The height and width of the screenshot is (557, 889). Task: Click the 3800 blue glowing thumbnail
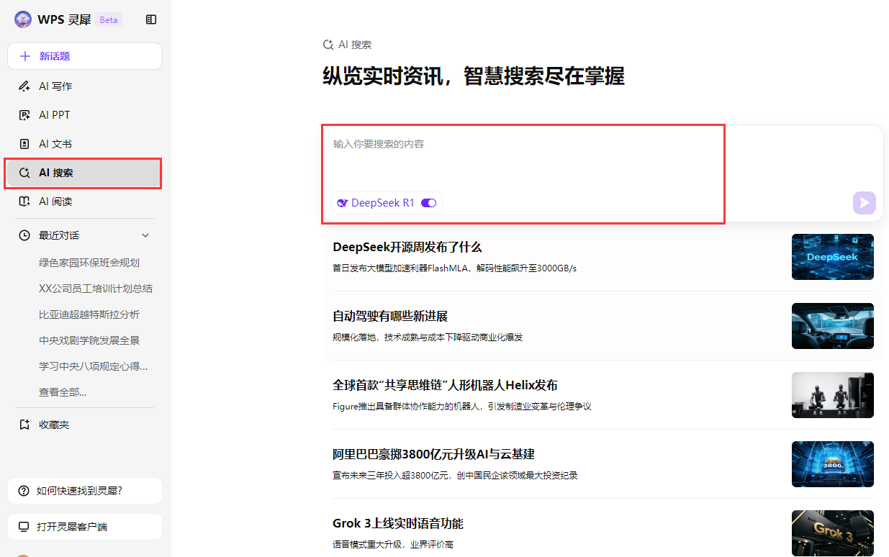tap(833, 464)
